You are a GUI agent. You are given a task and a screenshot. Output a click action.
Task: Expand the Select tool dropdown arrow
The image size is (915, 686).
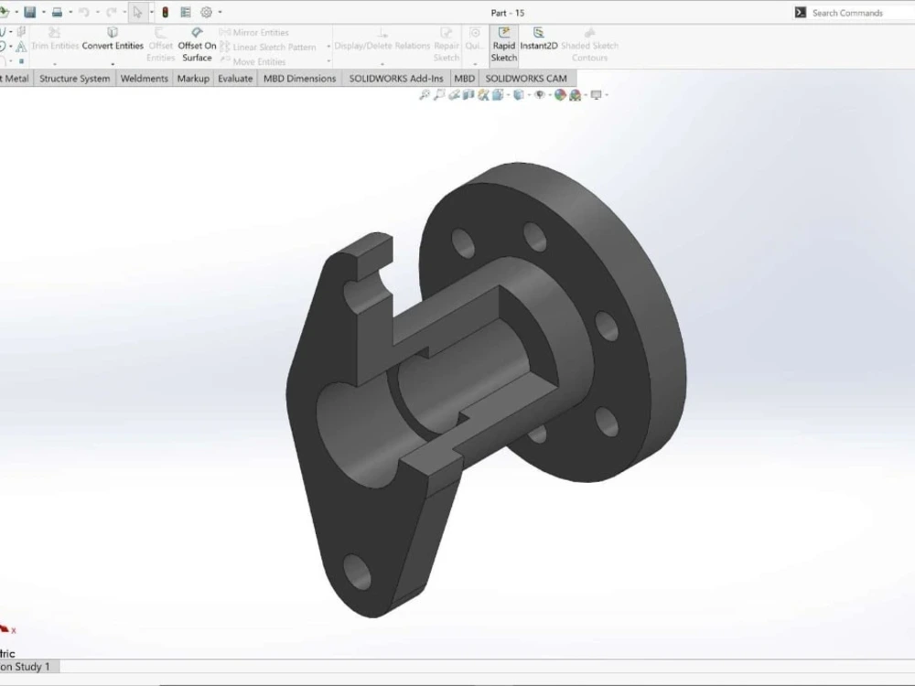pyautogui.click(x=151, y=12)
